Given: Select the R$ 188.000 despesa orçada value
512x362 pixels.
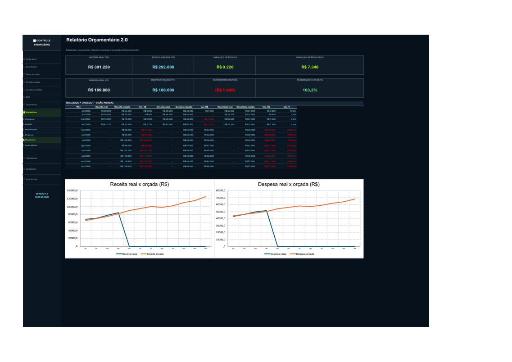Looking at the screenshot, I should coord(163,90).
